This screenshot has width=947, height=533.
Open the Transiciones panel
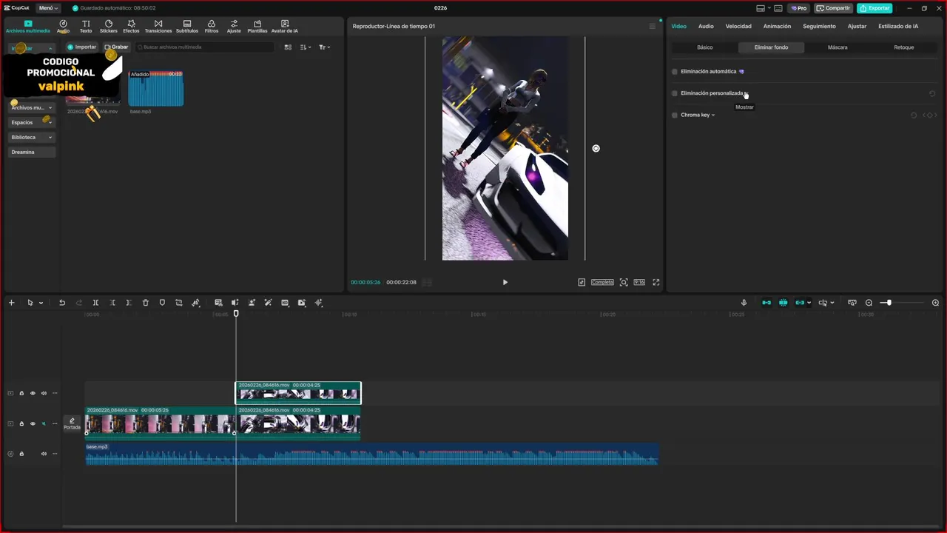pos(158,27)
